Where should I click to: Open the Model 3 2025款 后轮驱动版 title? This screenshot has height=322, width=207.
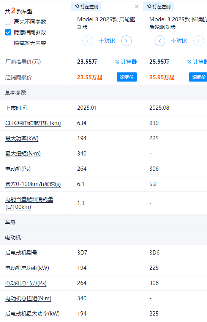106,23
